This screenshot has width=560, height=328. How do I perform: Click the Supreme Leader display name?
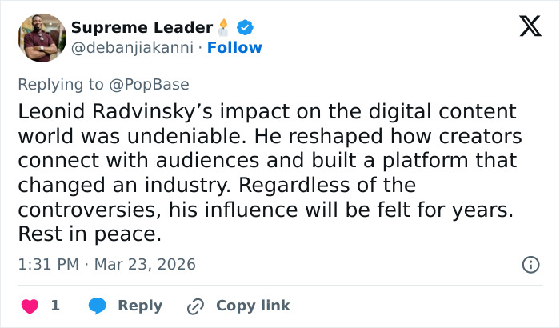coord(142,28)
